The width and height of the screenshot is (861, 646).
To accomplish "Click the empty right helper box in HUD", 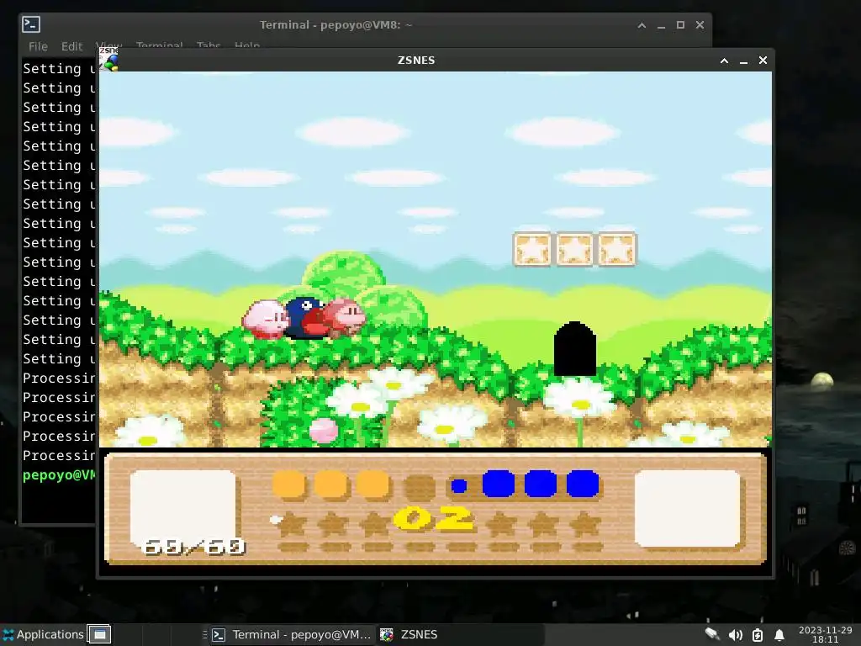I will coord(688,508).
